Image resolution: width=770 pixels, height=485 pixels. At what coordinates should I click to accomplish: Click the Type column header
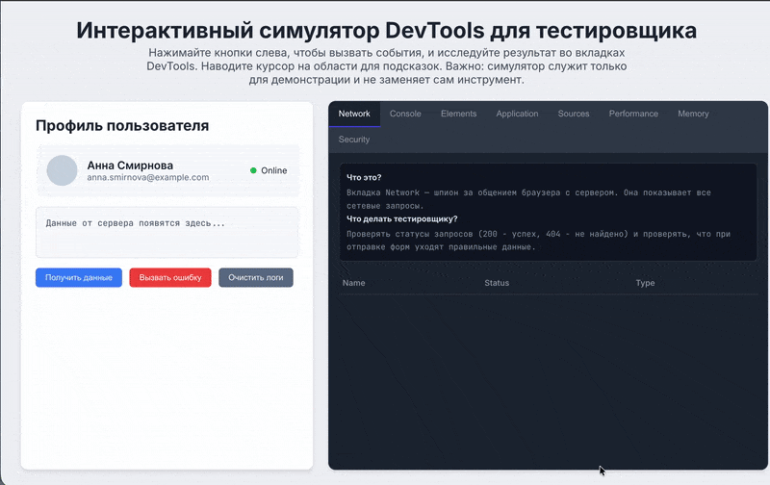(645, 283)
